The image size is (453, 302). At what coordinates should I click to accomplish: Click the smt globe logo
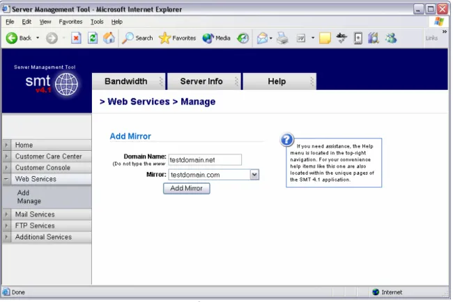[66, 84]
